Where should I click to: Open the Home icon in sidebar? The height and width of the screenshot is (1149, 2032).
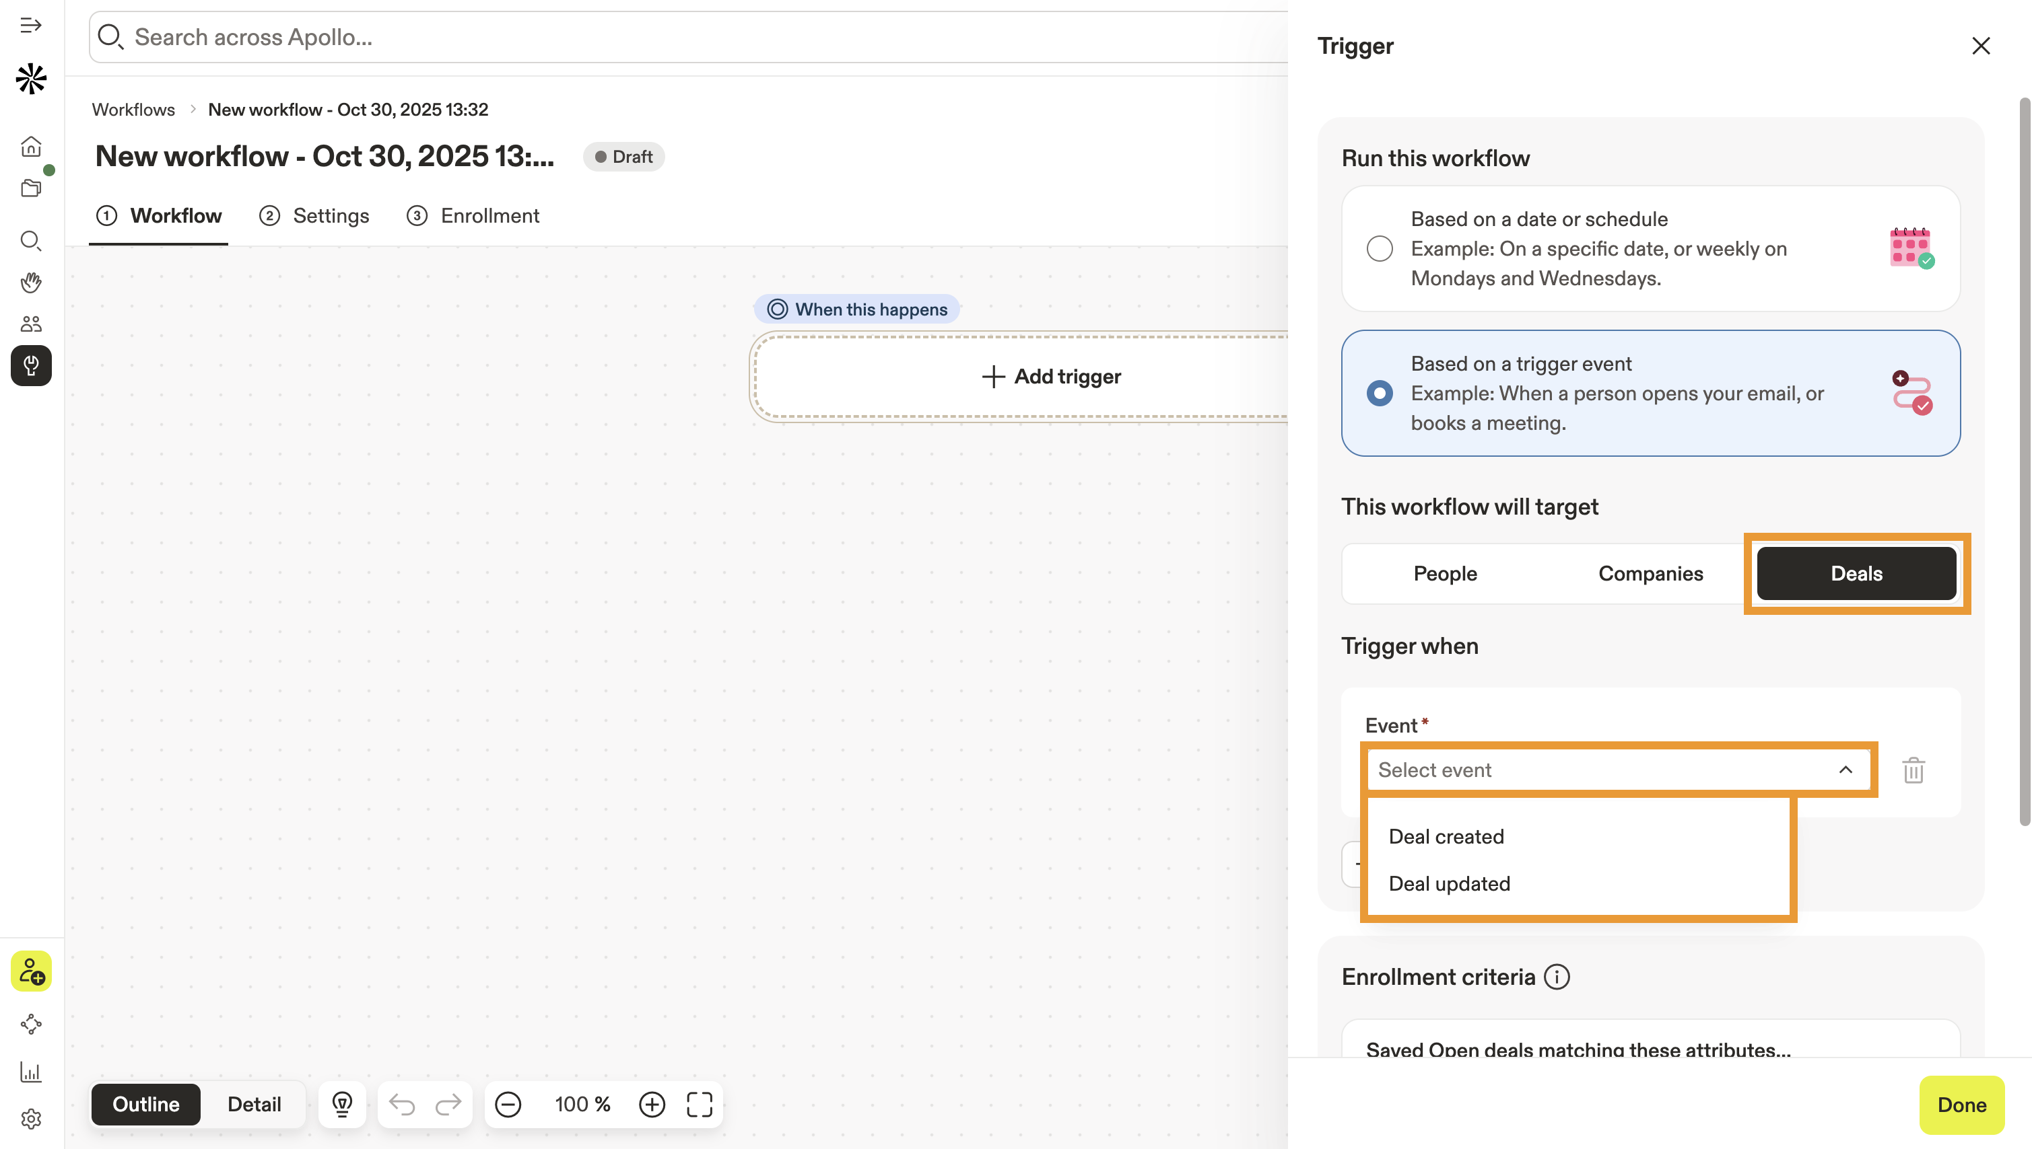click(31, 147)
